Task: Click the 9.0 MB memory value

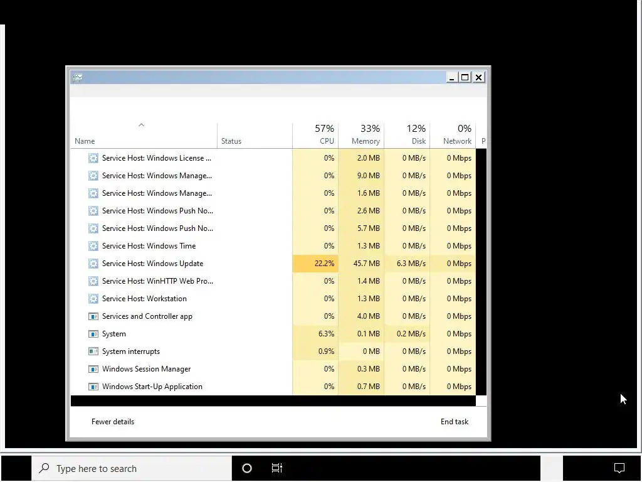Action: pyautogui.click(x=369, y=176)
